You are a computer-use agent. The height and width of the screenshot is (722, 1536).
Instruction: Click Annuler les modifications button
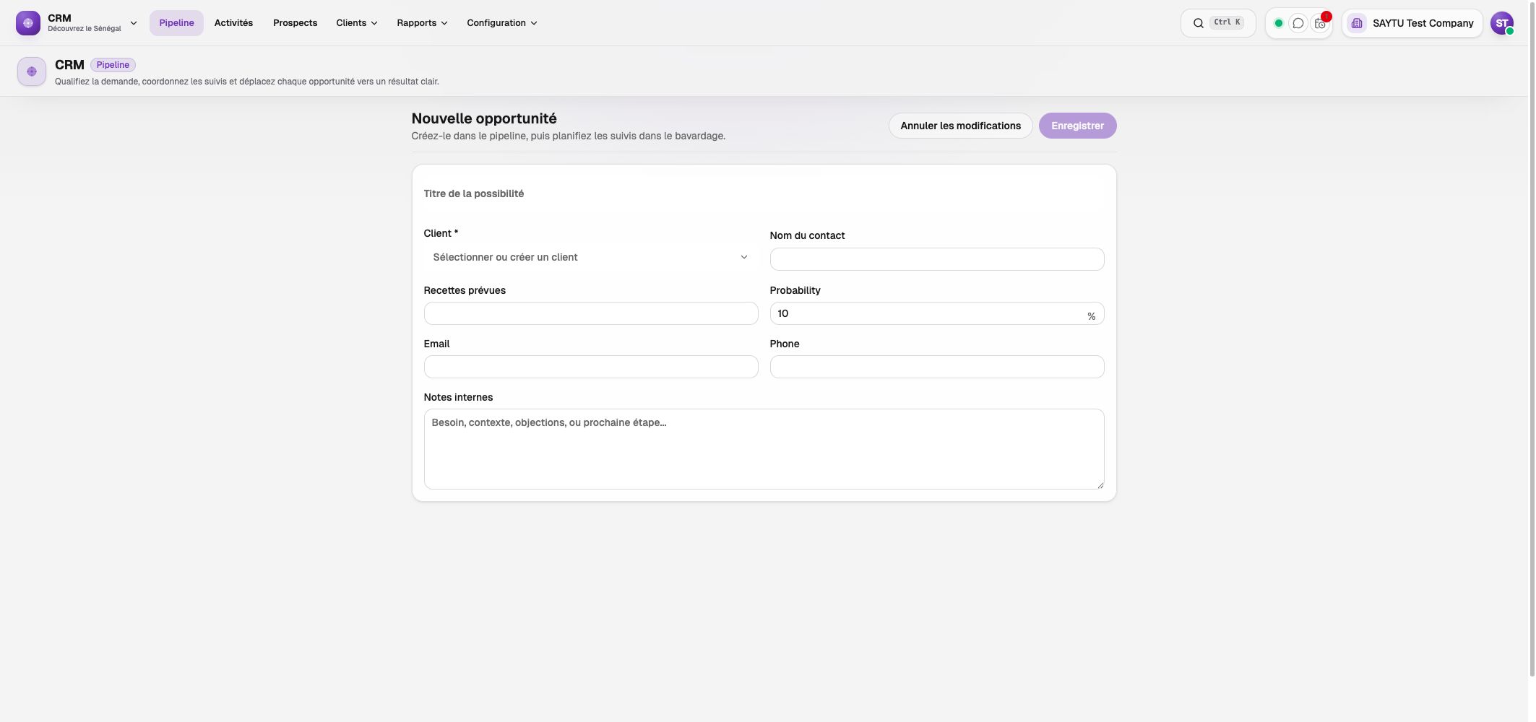tap(960, 126)
